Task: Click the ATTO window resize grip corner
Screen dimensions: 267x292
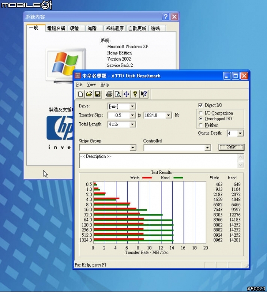Action: 247,266
